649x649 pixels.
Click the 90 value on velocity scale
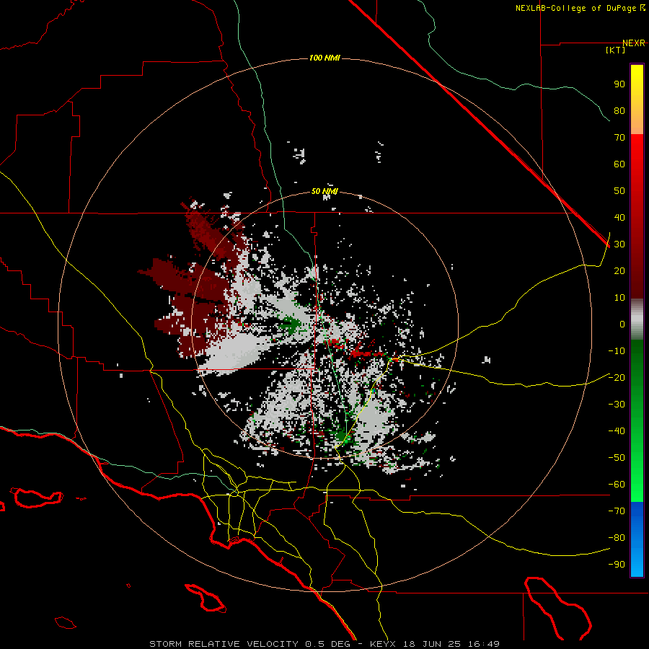click(619, 84)
